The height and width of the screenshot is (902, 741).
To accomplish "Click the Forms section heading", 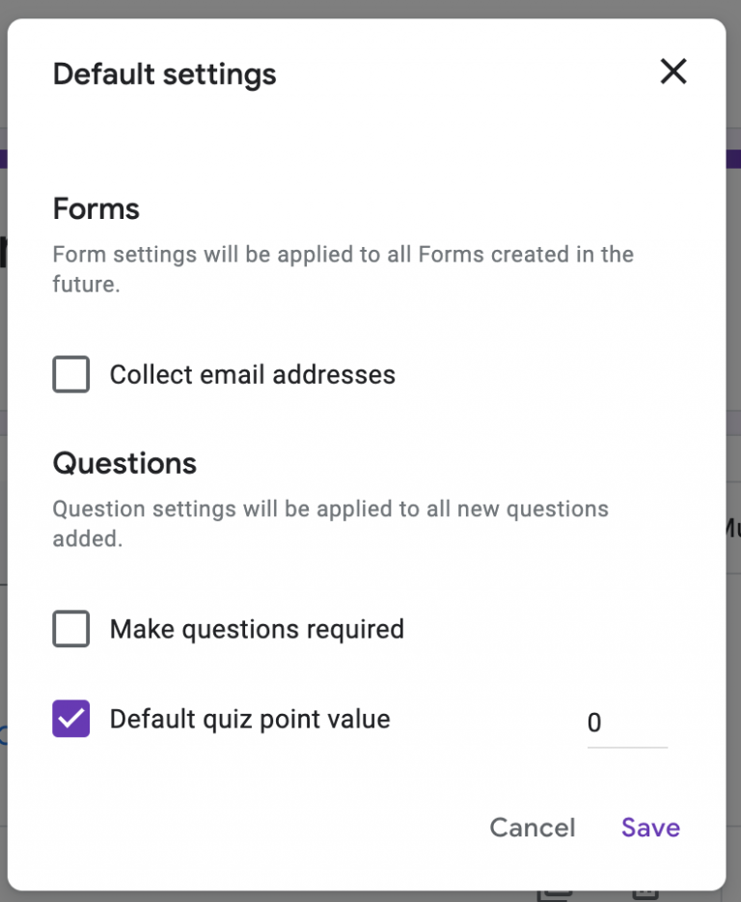I will 96,208.
